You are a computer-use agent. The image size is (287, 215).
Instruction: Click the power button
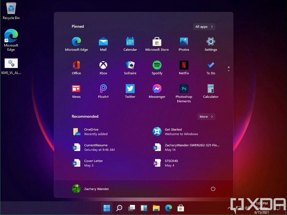213,189
